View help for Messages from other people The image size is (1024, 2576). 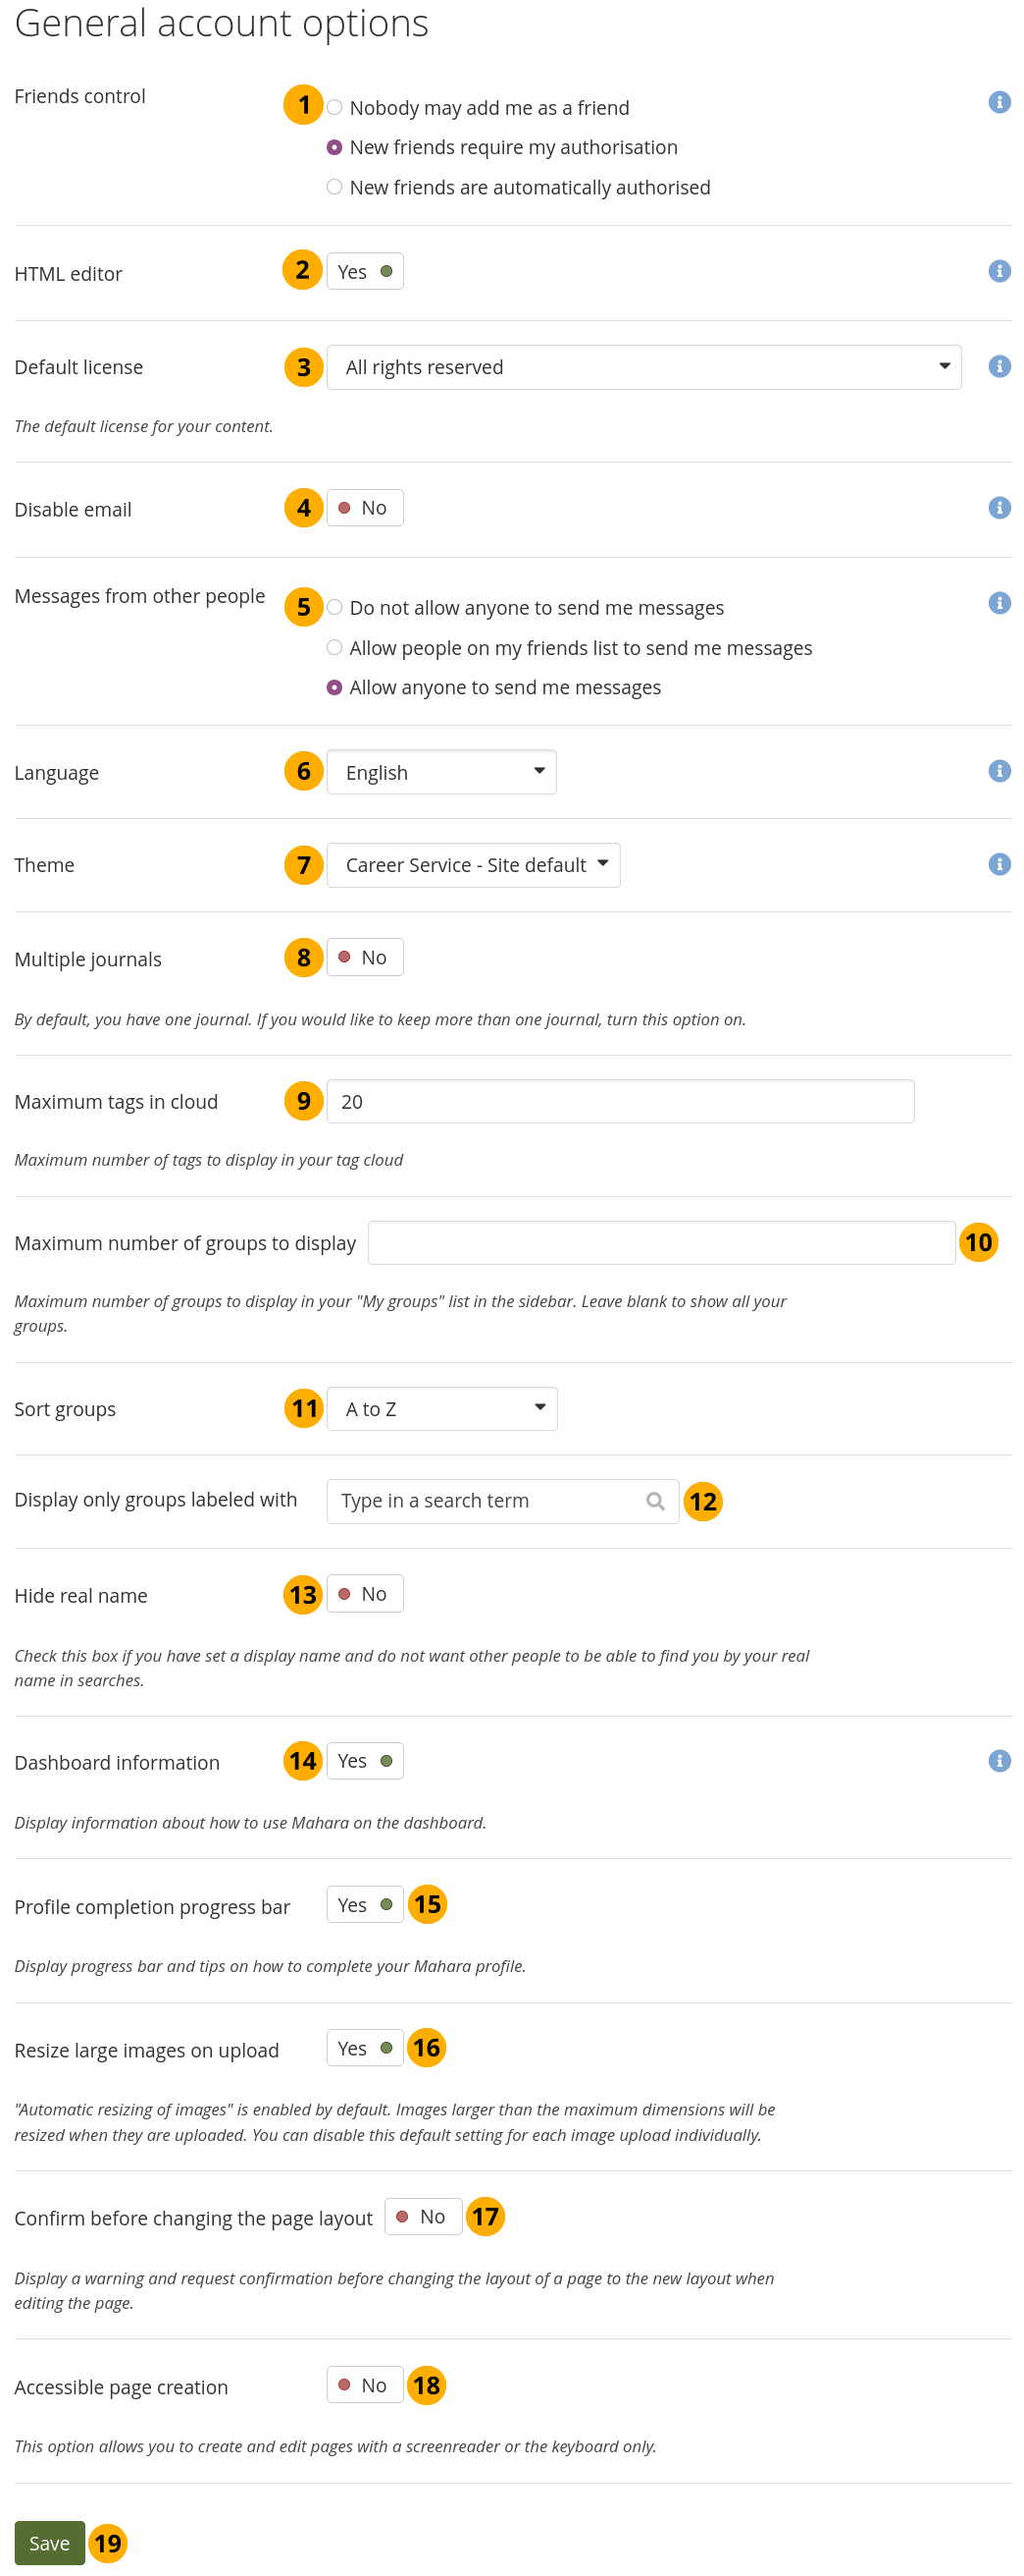click(998, 603)
